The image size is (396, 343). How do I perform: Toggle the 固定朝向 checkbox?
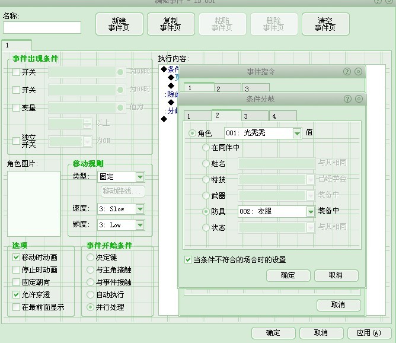coord(16,282)
